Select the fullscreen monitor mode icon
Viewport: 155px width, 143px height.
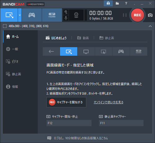pos(86,51)
